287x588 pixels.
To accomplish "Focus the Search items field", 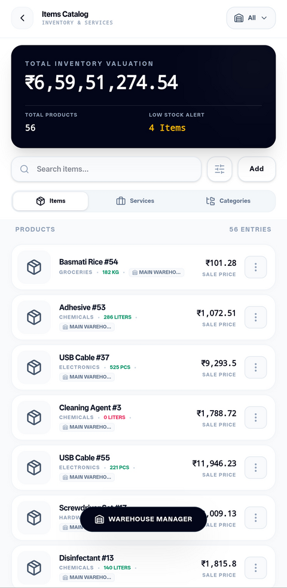I will [106, 169].
